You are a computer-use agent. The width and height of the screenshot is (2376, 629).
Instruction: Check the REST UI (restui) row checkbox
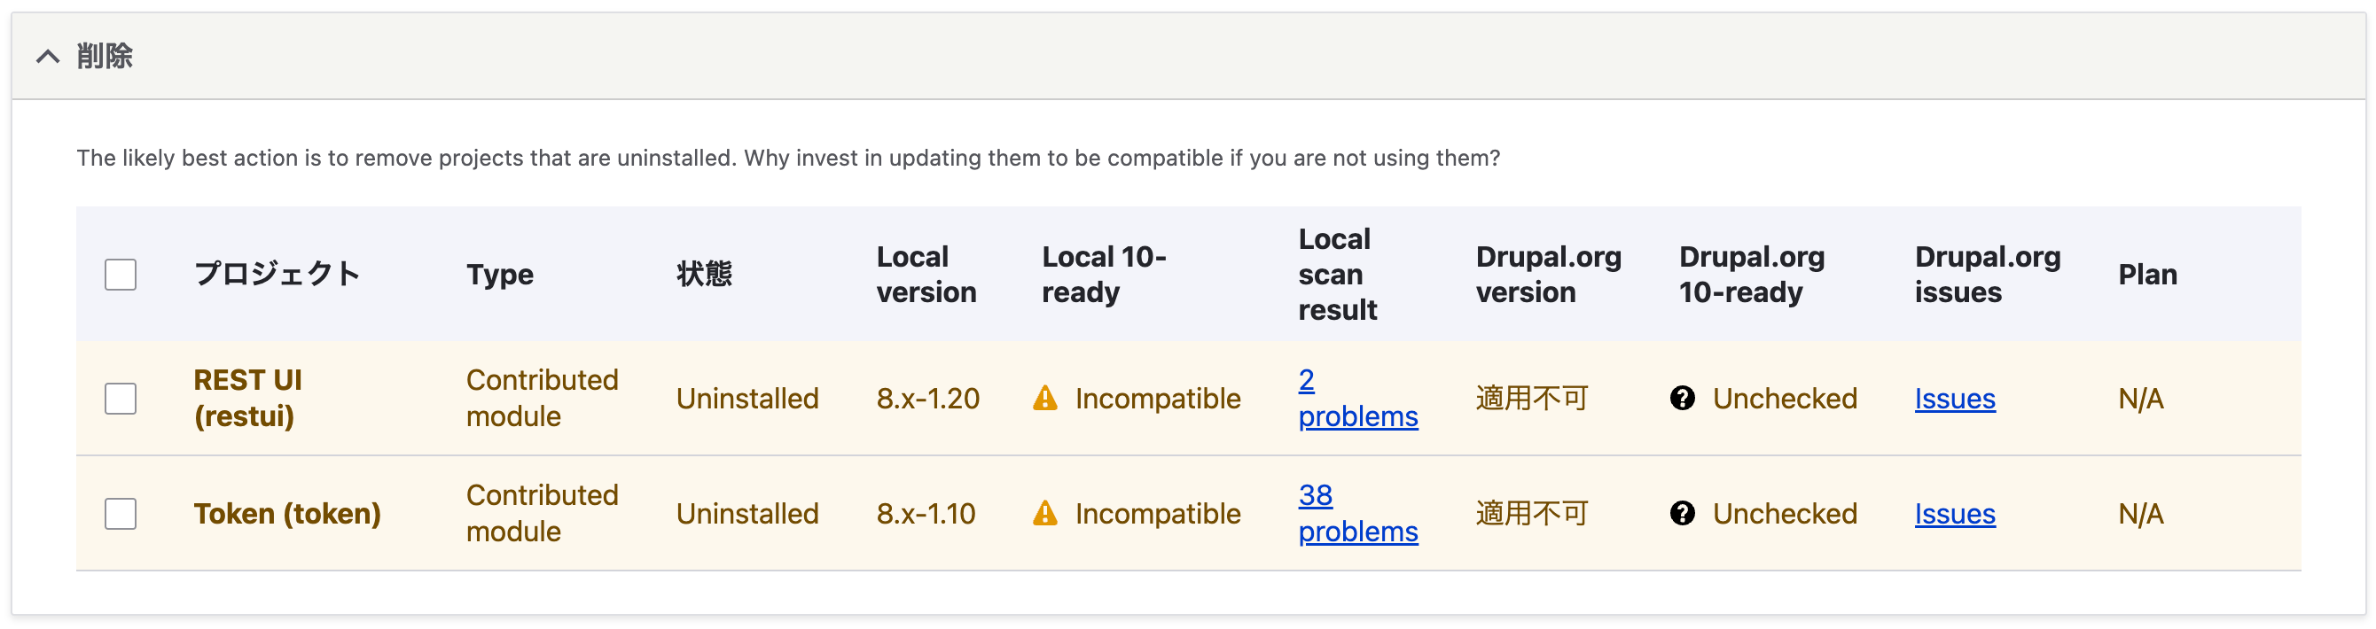tap(121, 399)
